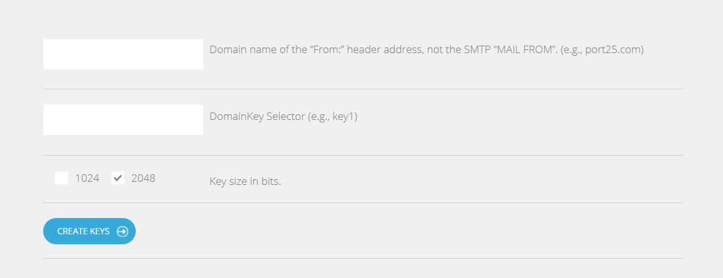Click the CREATE KEYS button text
The height and width of the screenshot is (278, 723).
click(x=83, y=232)
